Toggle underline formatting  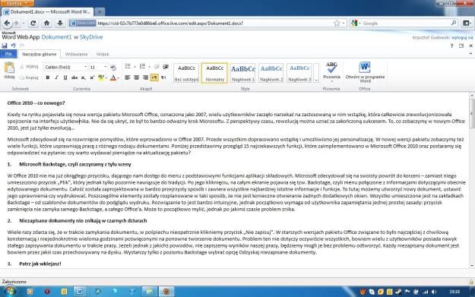65,77
